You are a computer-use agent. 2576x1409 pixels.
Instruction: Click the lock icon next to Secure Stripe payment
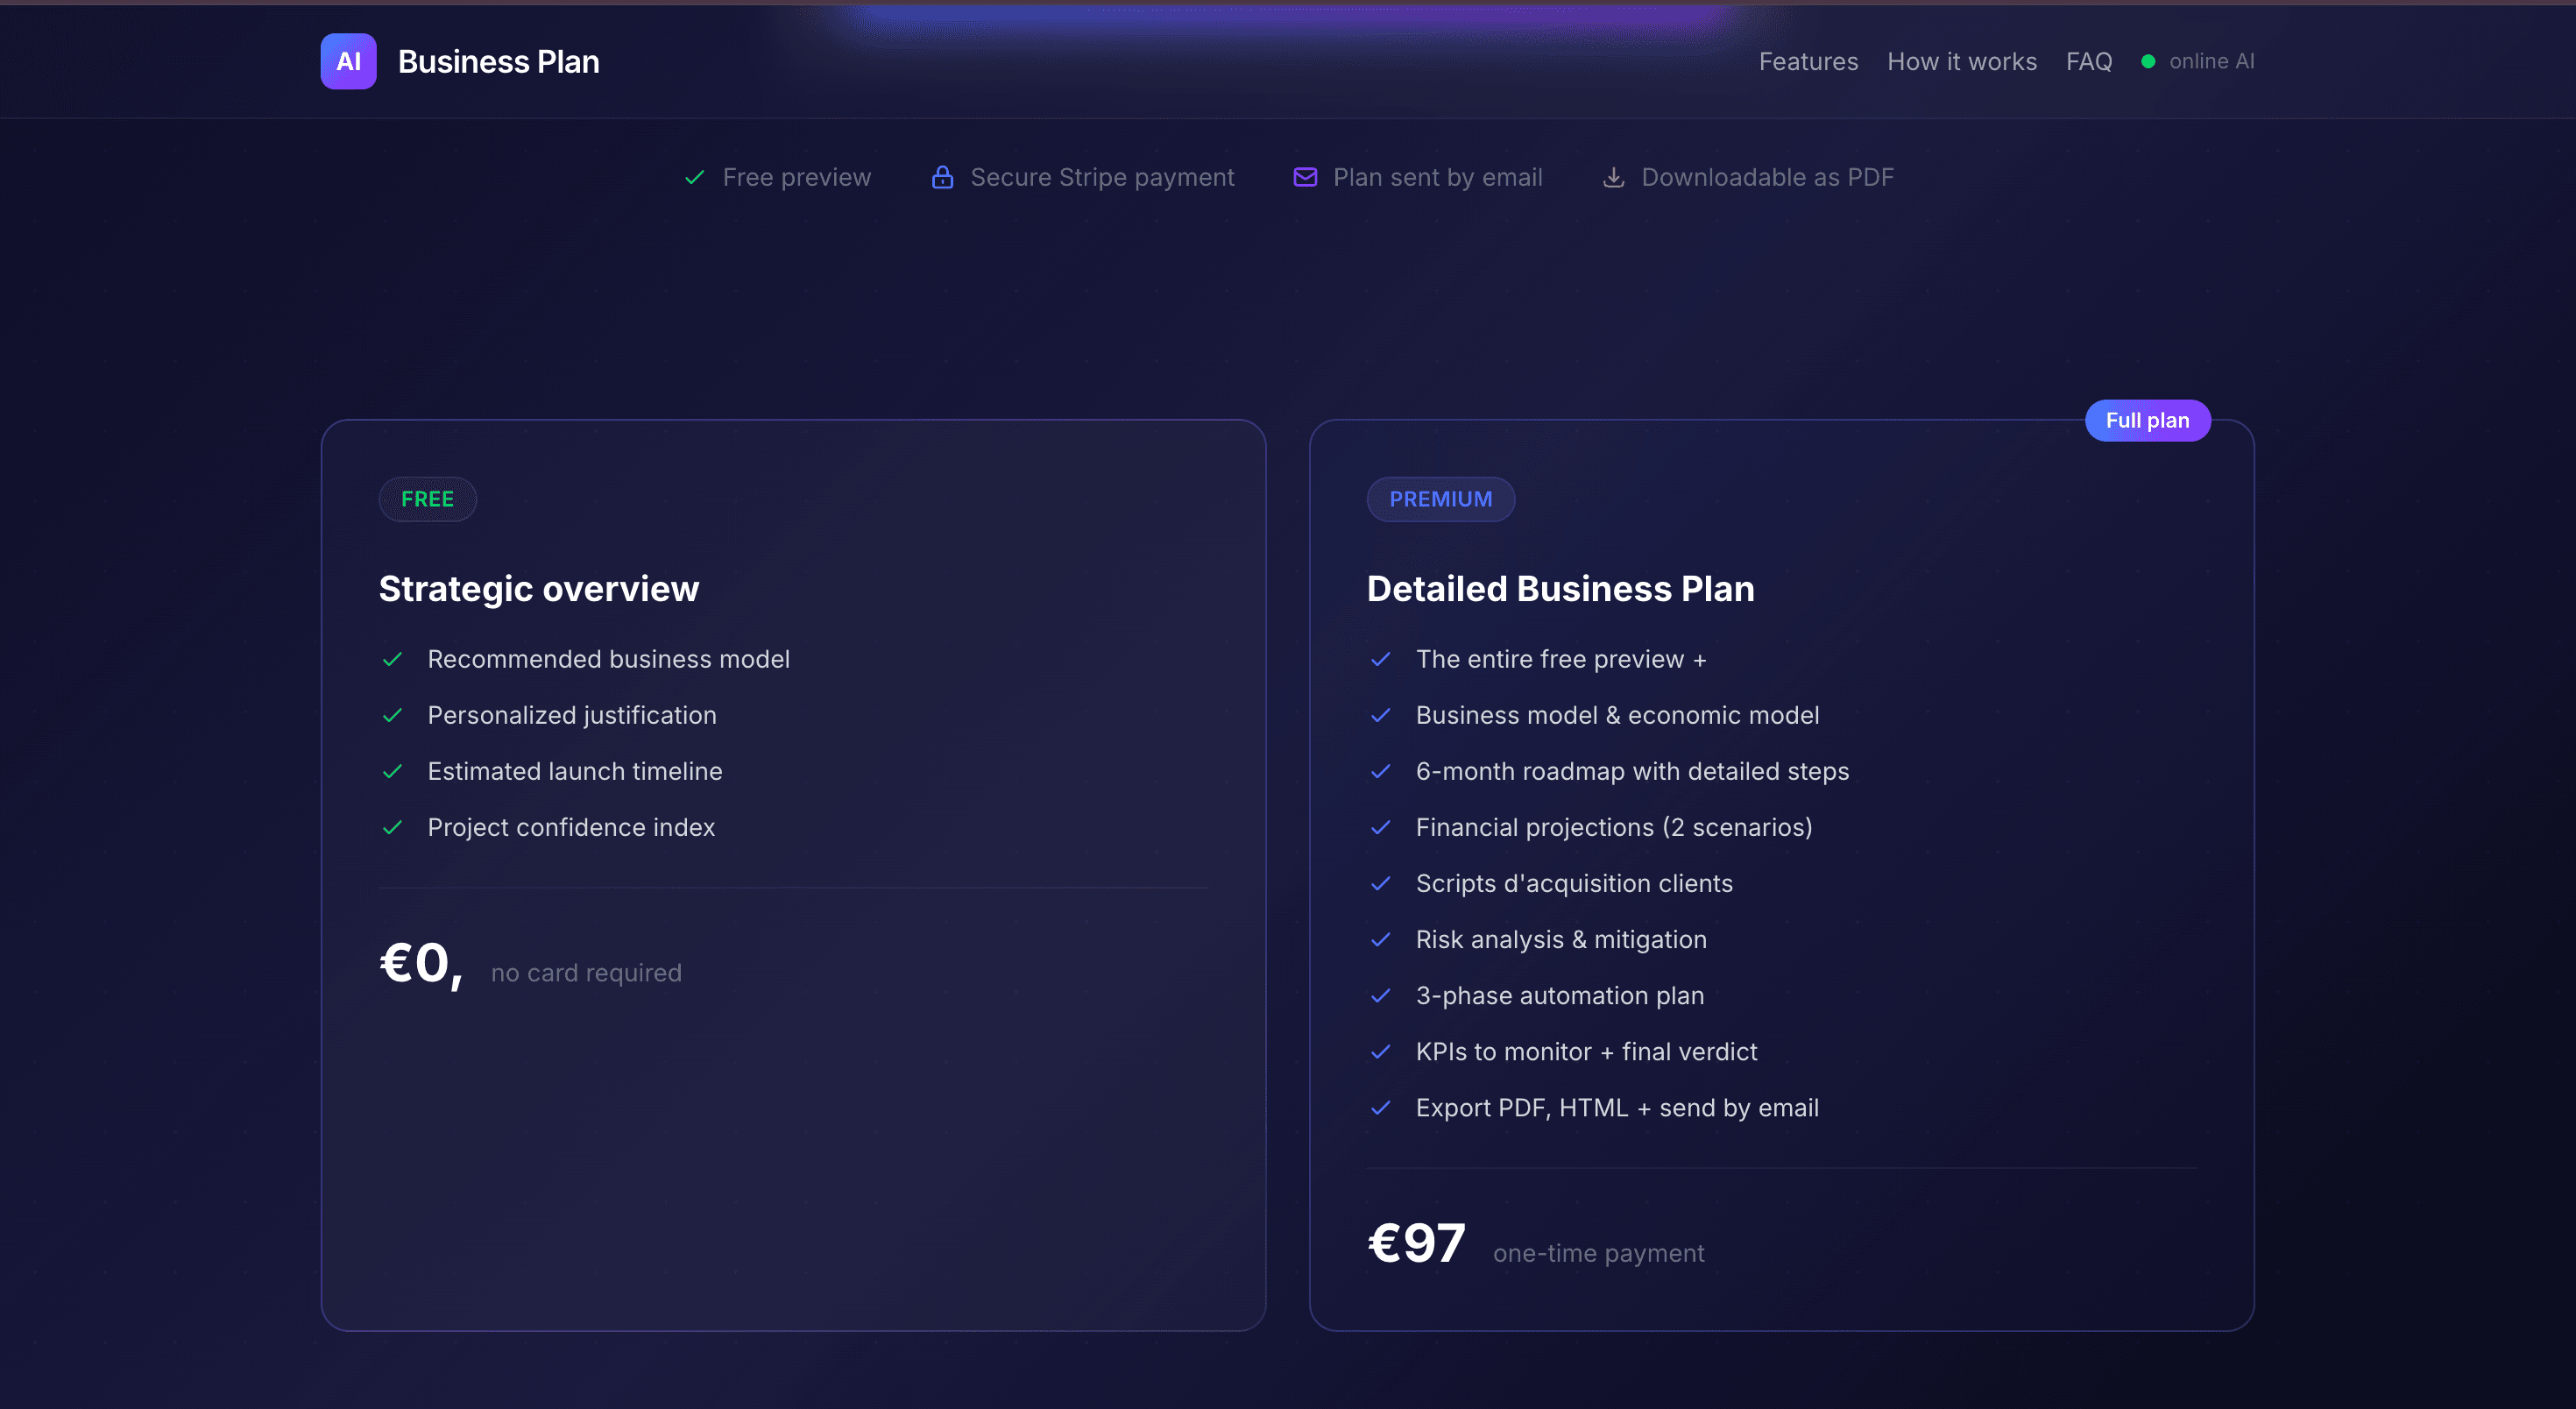click(941, 177)
